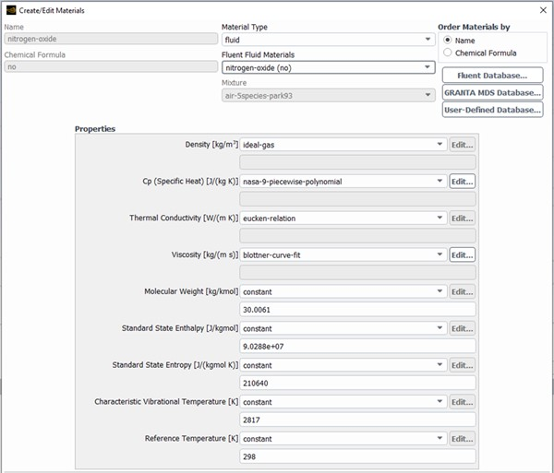This screenshot has width=554, height=473.
Task: Open the Viscosity method dropdown
Action: (x=343, y=254)
